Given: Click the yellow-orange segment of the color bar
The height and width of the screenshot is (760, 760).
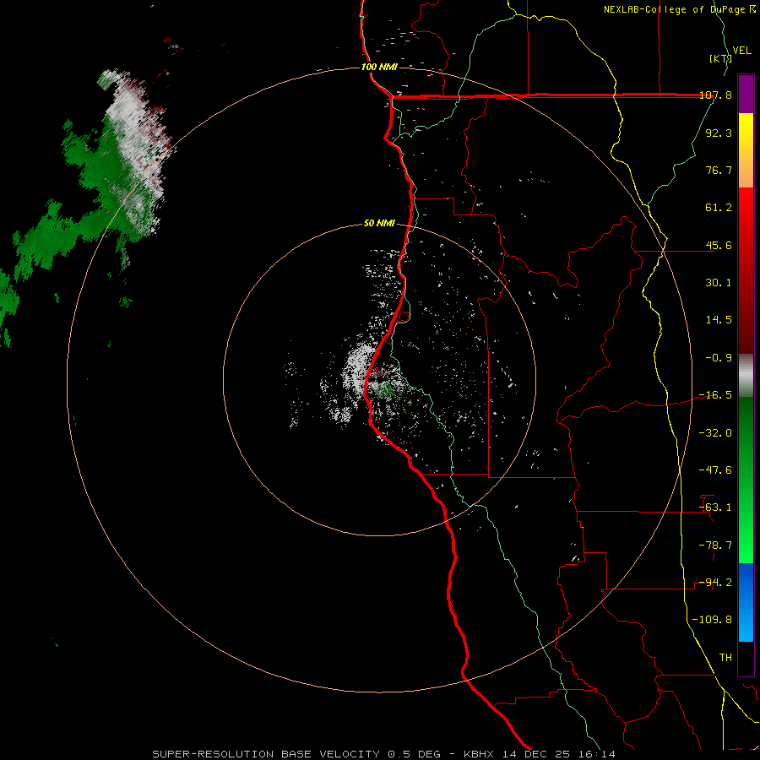Looking at the screenshot, I should (746, 150).
